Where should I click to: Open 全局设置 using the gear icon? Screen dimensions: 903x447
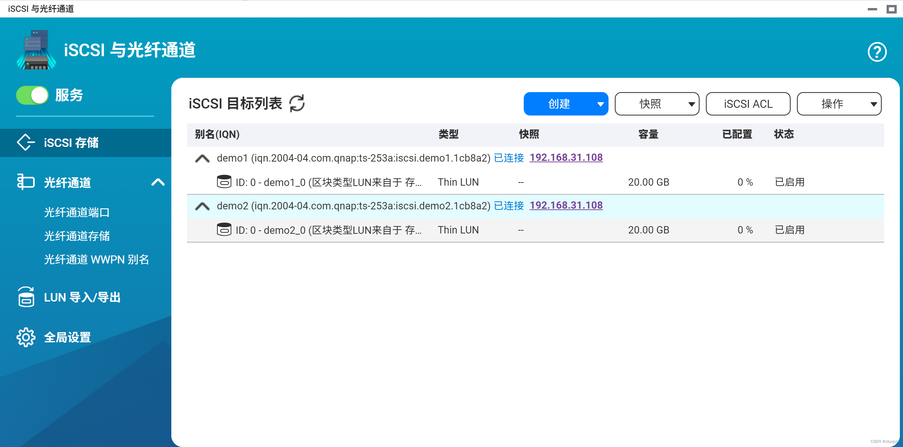[x=25, y=337]
